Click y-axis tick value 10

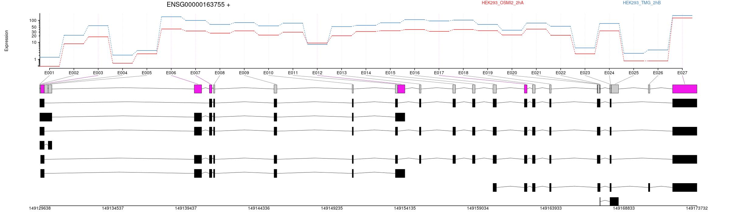click(34, 42)
